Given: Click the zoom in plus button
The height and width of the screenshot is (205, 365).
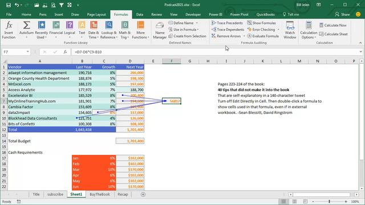Looking at the screenshot, I should pyautogui.click(x=346, y=202).
